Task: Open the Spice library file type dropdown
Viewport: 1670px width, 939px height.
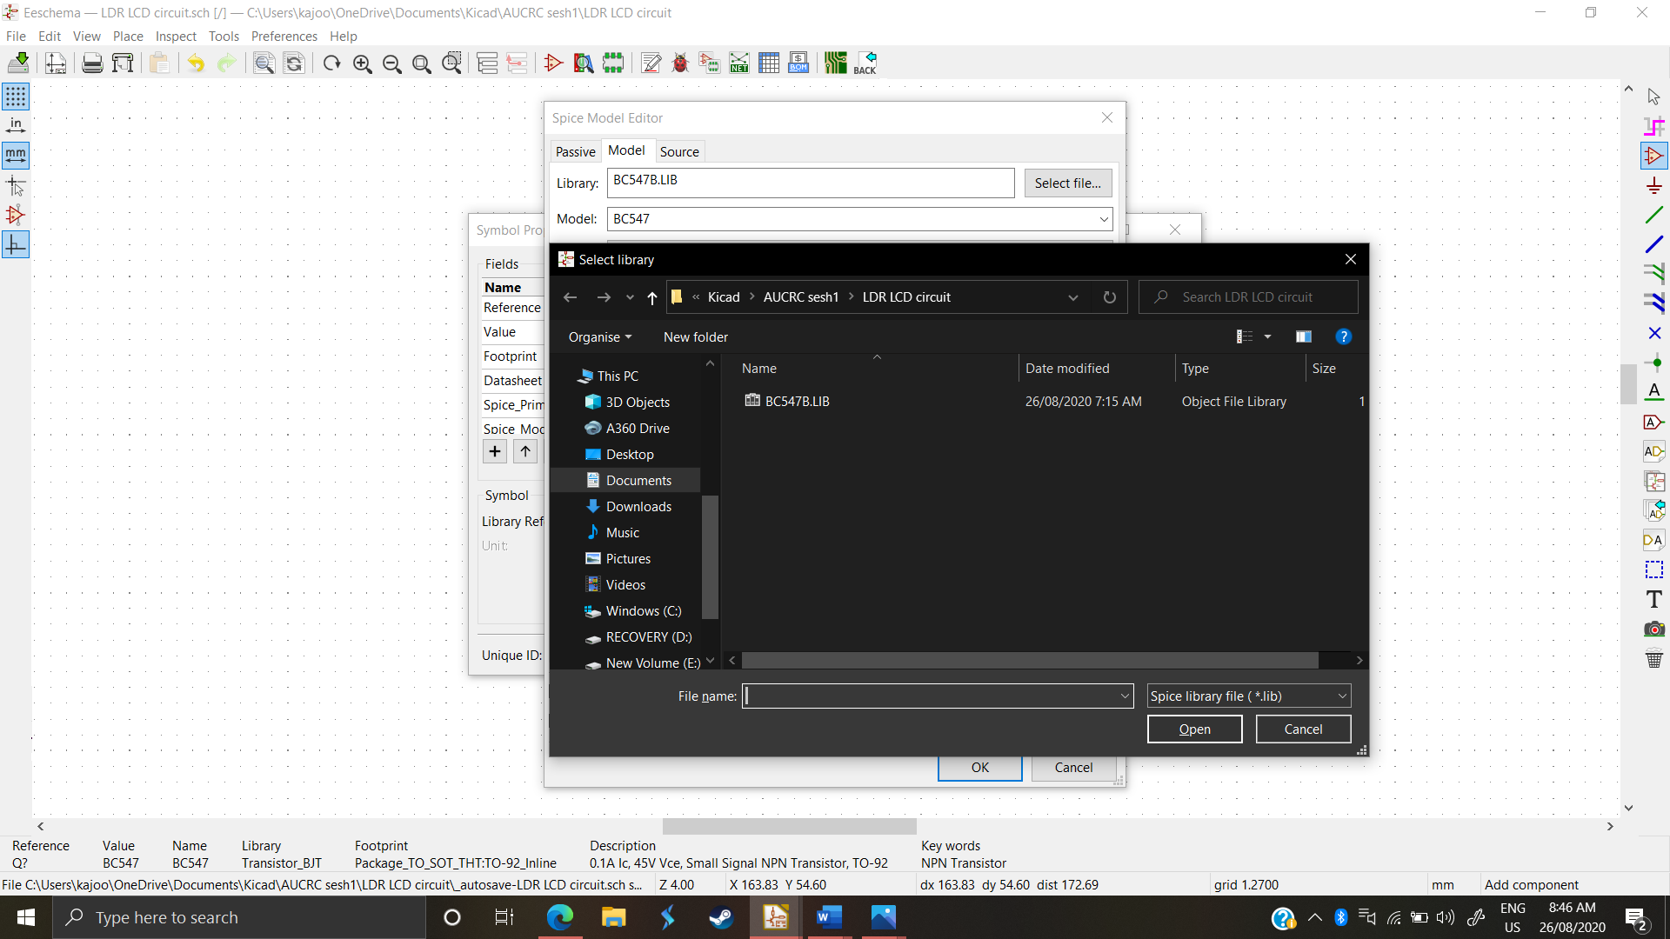Action: click(x=1248, y=696)
